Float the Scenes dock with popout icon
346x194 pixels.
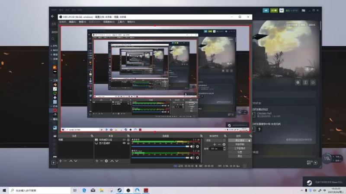(x=92, y=136)
